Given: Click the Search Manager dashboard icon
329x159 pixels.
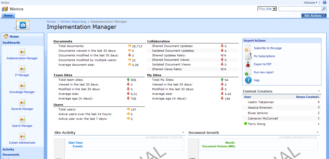Looking at the screenshot, I should pos(22,119).
